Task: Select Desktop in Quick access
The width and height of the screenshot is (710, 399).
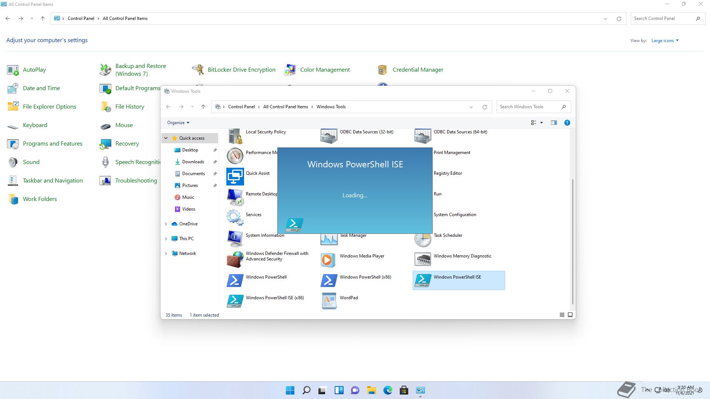Action: [190, 150]
